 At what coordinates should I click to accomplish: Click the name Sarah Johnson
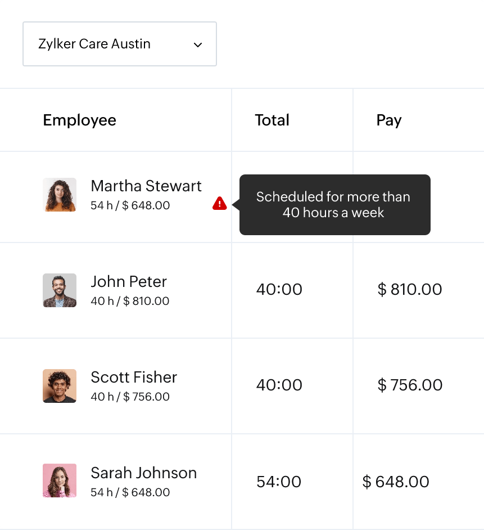[143, 473]
